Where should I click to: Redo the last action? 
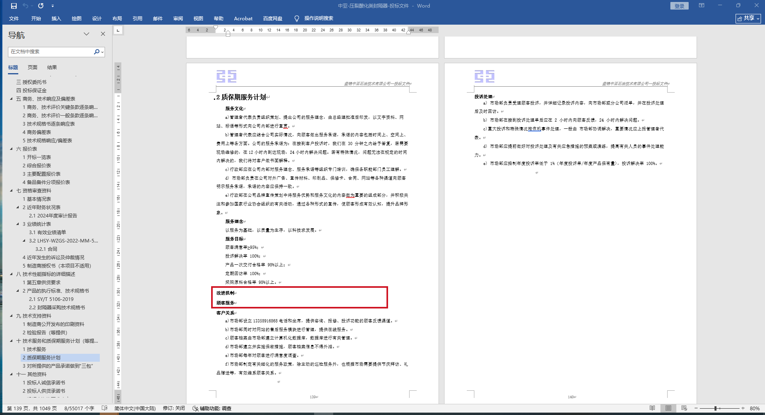click(x=41, y=6)
